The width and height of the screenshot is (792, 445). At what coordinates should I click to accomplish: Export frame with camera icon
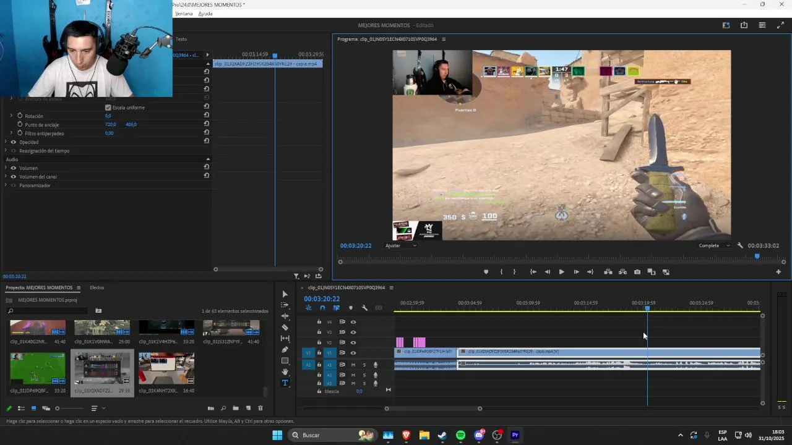pyautogui.click(x=637, y=272)
